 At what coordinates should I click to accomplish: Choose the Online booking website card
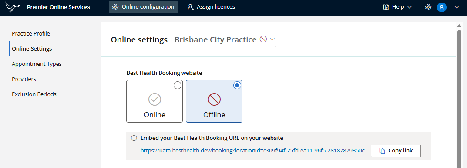coord(155,101)
